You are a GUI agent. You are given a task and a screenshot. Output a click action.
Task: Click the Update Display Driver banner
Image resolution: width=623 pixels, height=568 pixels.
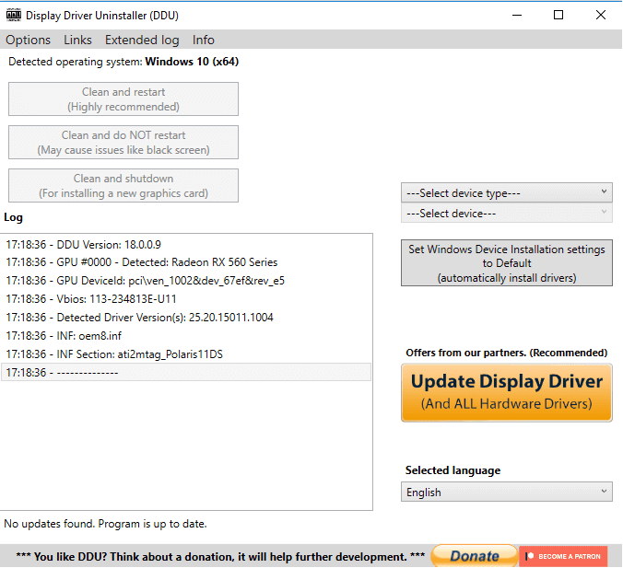click(x=507, y=392)
